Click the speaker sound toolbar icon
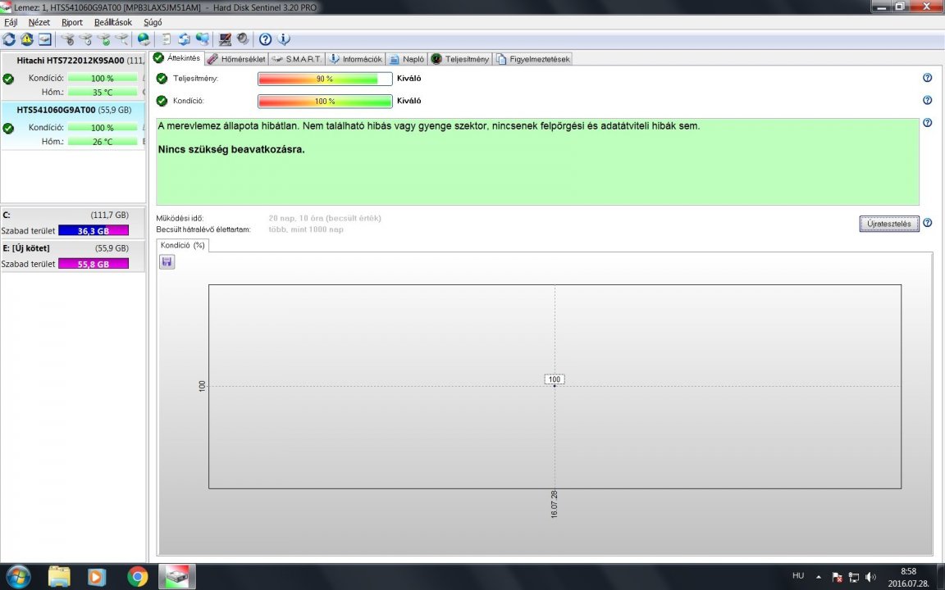The width and height of the screenshot is (945, 590). 243,39
